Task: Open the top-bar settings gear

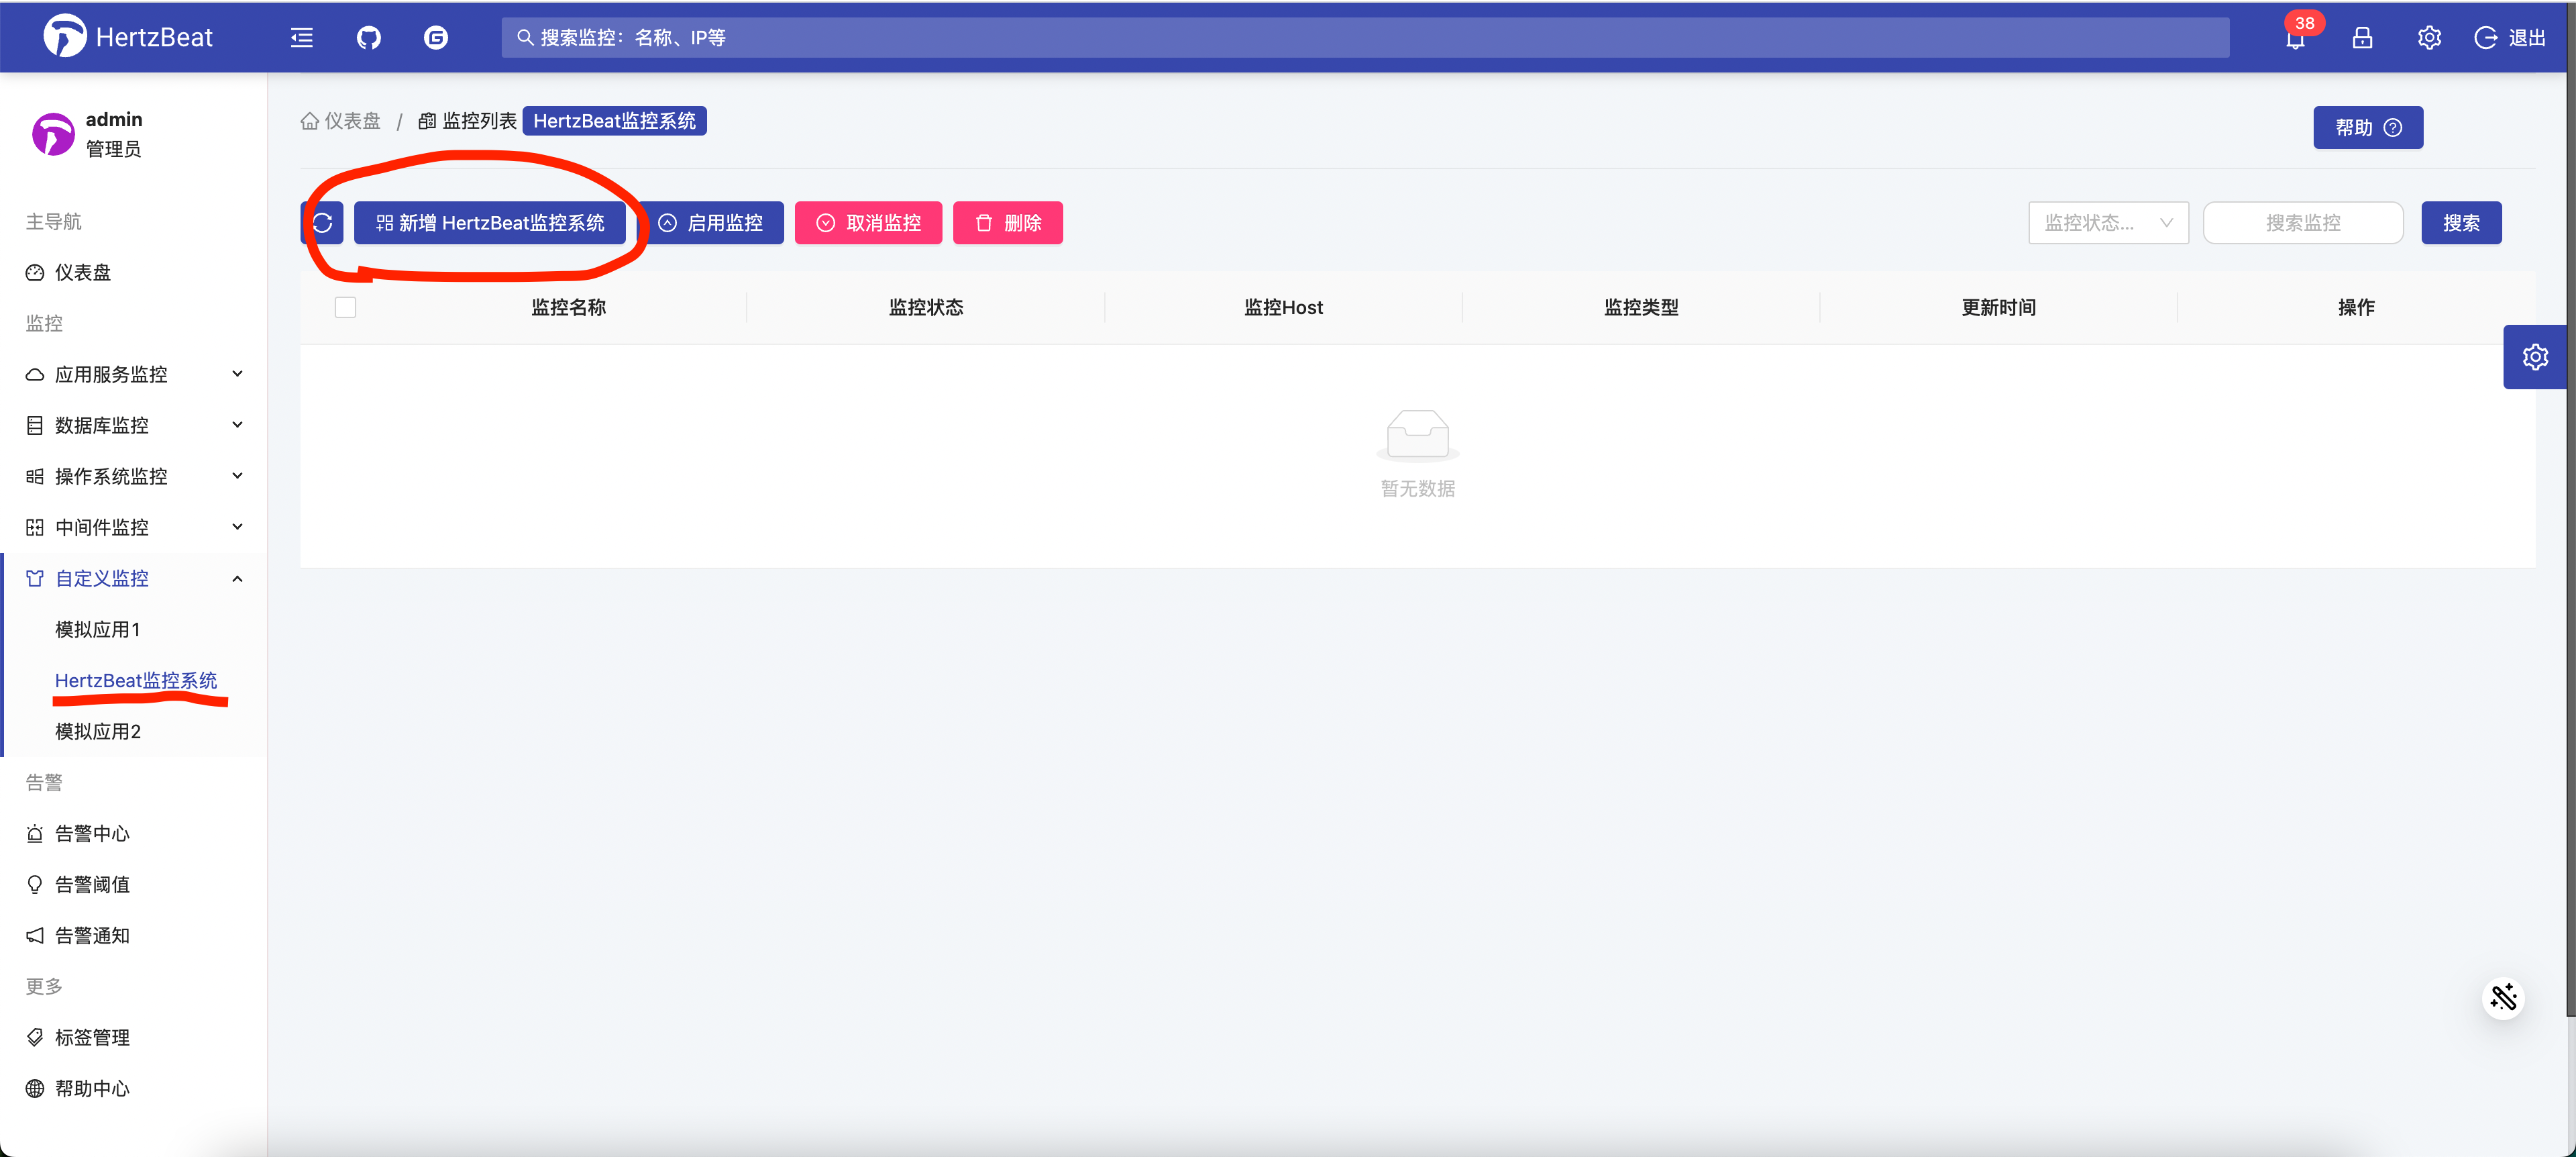Action: (x=2429, y=38)
